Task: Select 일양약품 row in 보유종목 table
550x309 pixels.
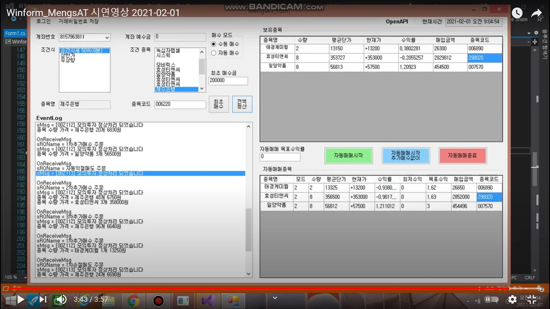Action: pos(381,67)
